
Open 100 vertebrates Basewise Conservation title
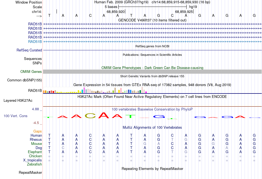pyautogui.click(x=152, y=109)
